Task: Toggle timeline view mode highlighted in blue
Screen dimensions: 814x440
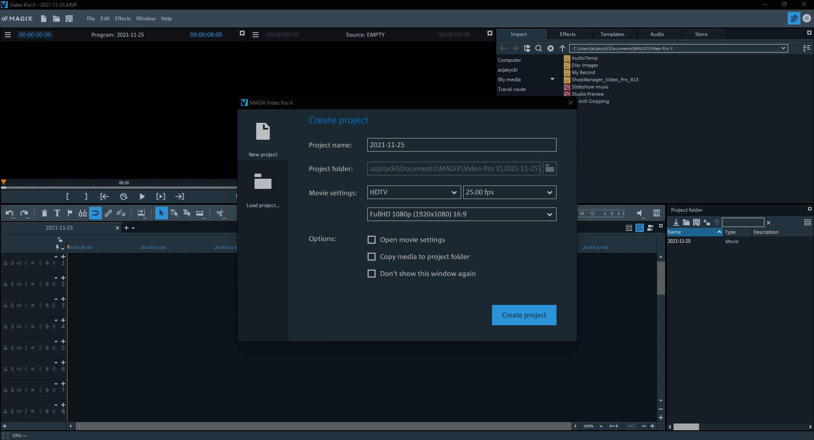Action: pyautogui.click(x=640, y=228)
